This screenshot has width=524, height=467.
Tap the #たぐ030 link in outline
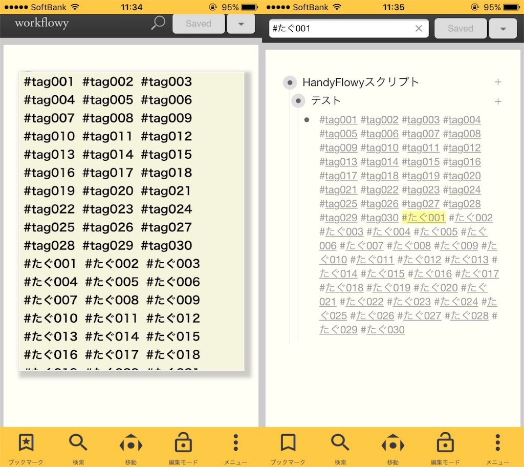(383, 330)
